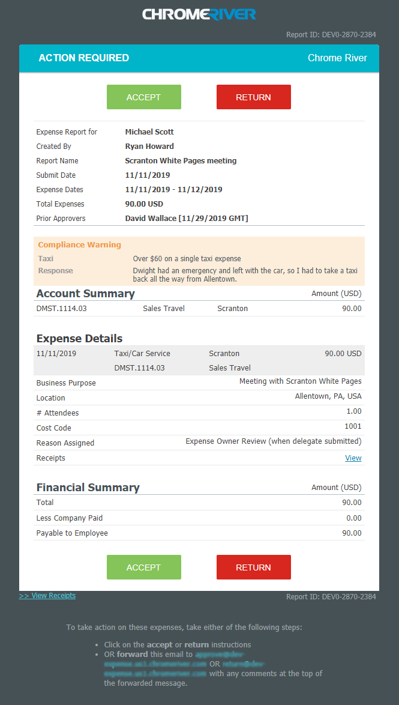This screenshot has height=705, width=399.
Task: Click the Financial Summary heading
Action: coord(88,488)
